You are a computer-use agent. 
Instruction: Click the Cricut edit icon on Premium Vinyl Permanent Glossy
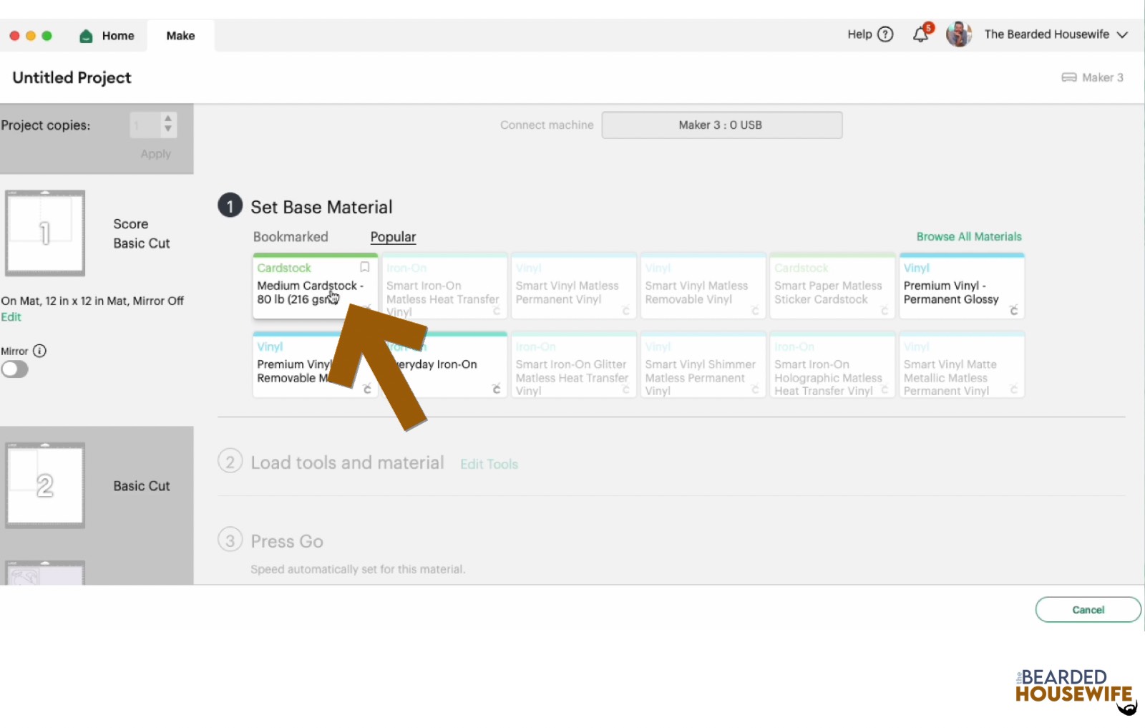point(1014,310)
